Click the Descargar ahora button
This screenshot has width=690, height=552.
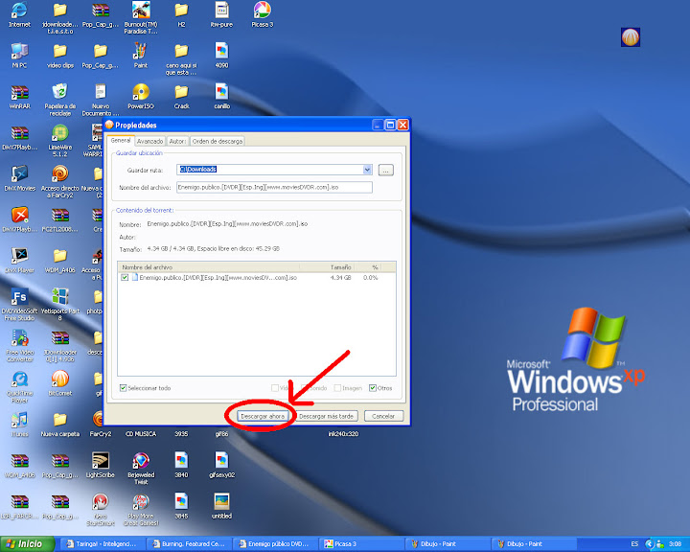(x=263, y=416)
